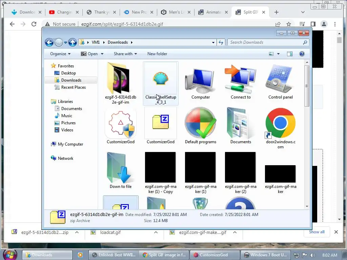Screen dimensions: 347x260
Task: Click the Explorer Up folder button
Action: coord(73,42)
